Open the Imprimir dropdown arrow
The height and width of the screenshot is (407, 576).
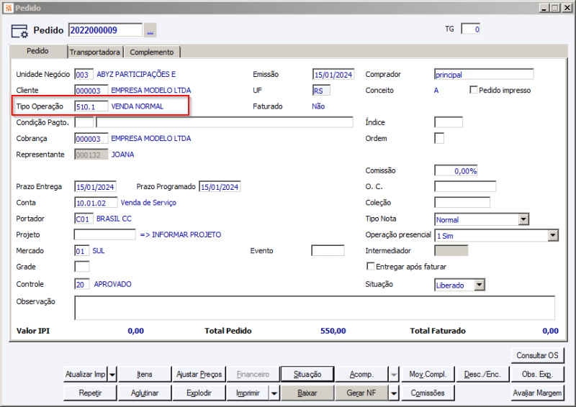(x=274, y=393)
